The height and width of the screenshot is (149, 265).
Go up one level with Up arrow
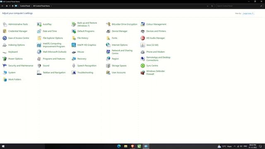13,6
